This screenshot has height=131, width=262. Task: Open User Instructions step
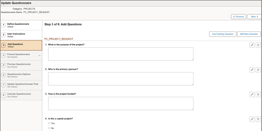pyautogui.click(x=16, y=35)
